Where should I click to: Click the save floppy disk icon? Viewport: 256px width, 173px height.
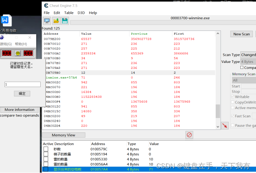(x=65, y=21)
